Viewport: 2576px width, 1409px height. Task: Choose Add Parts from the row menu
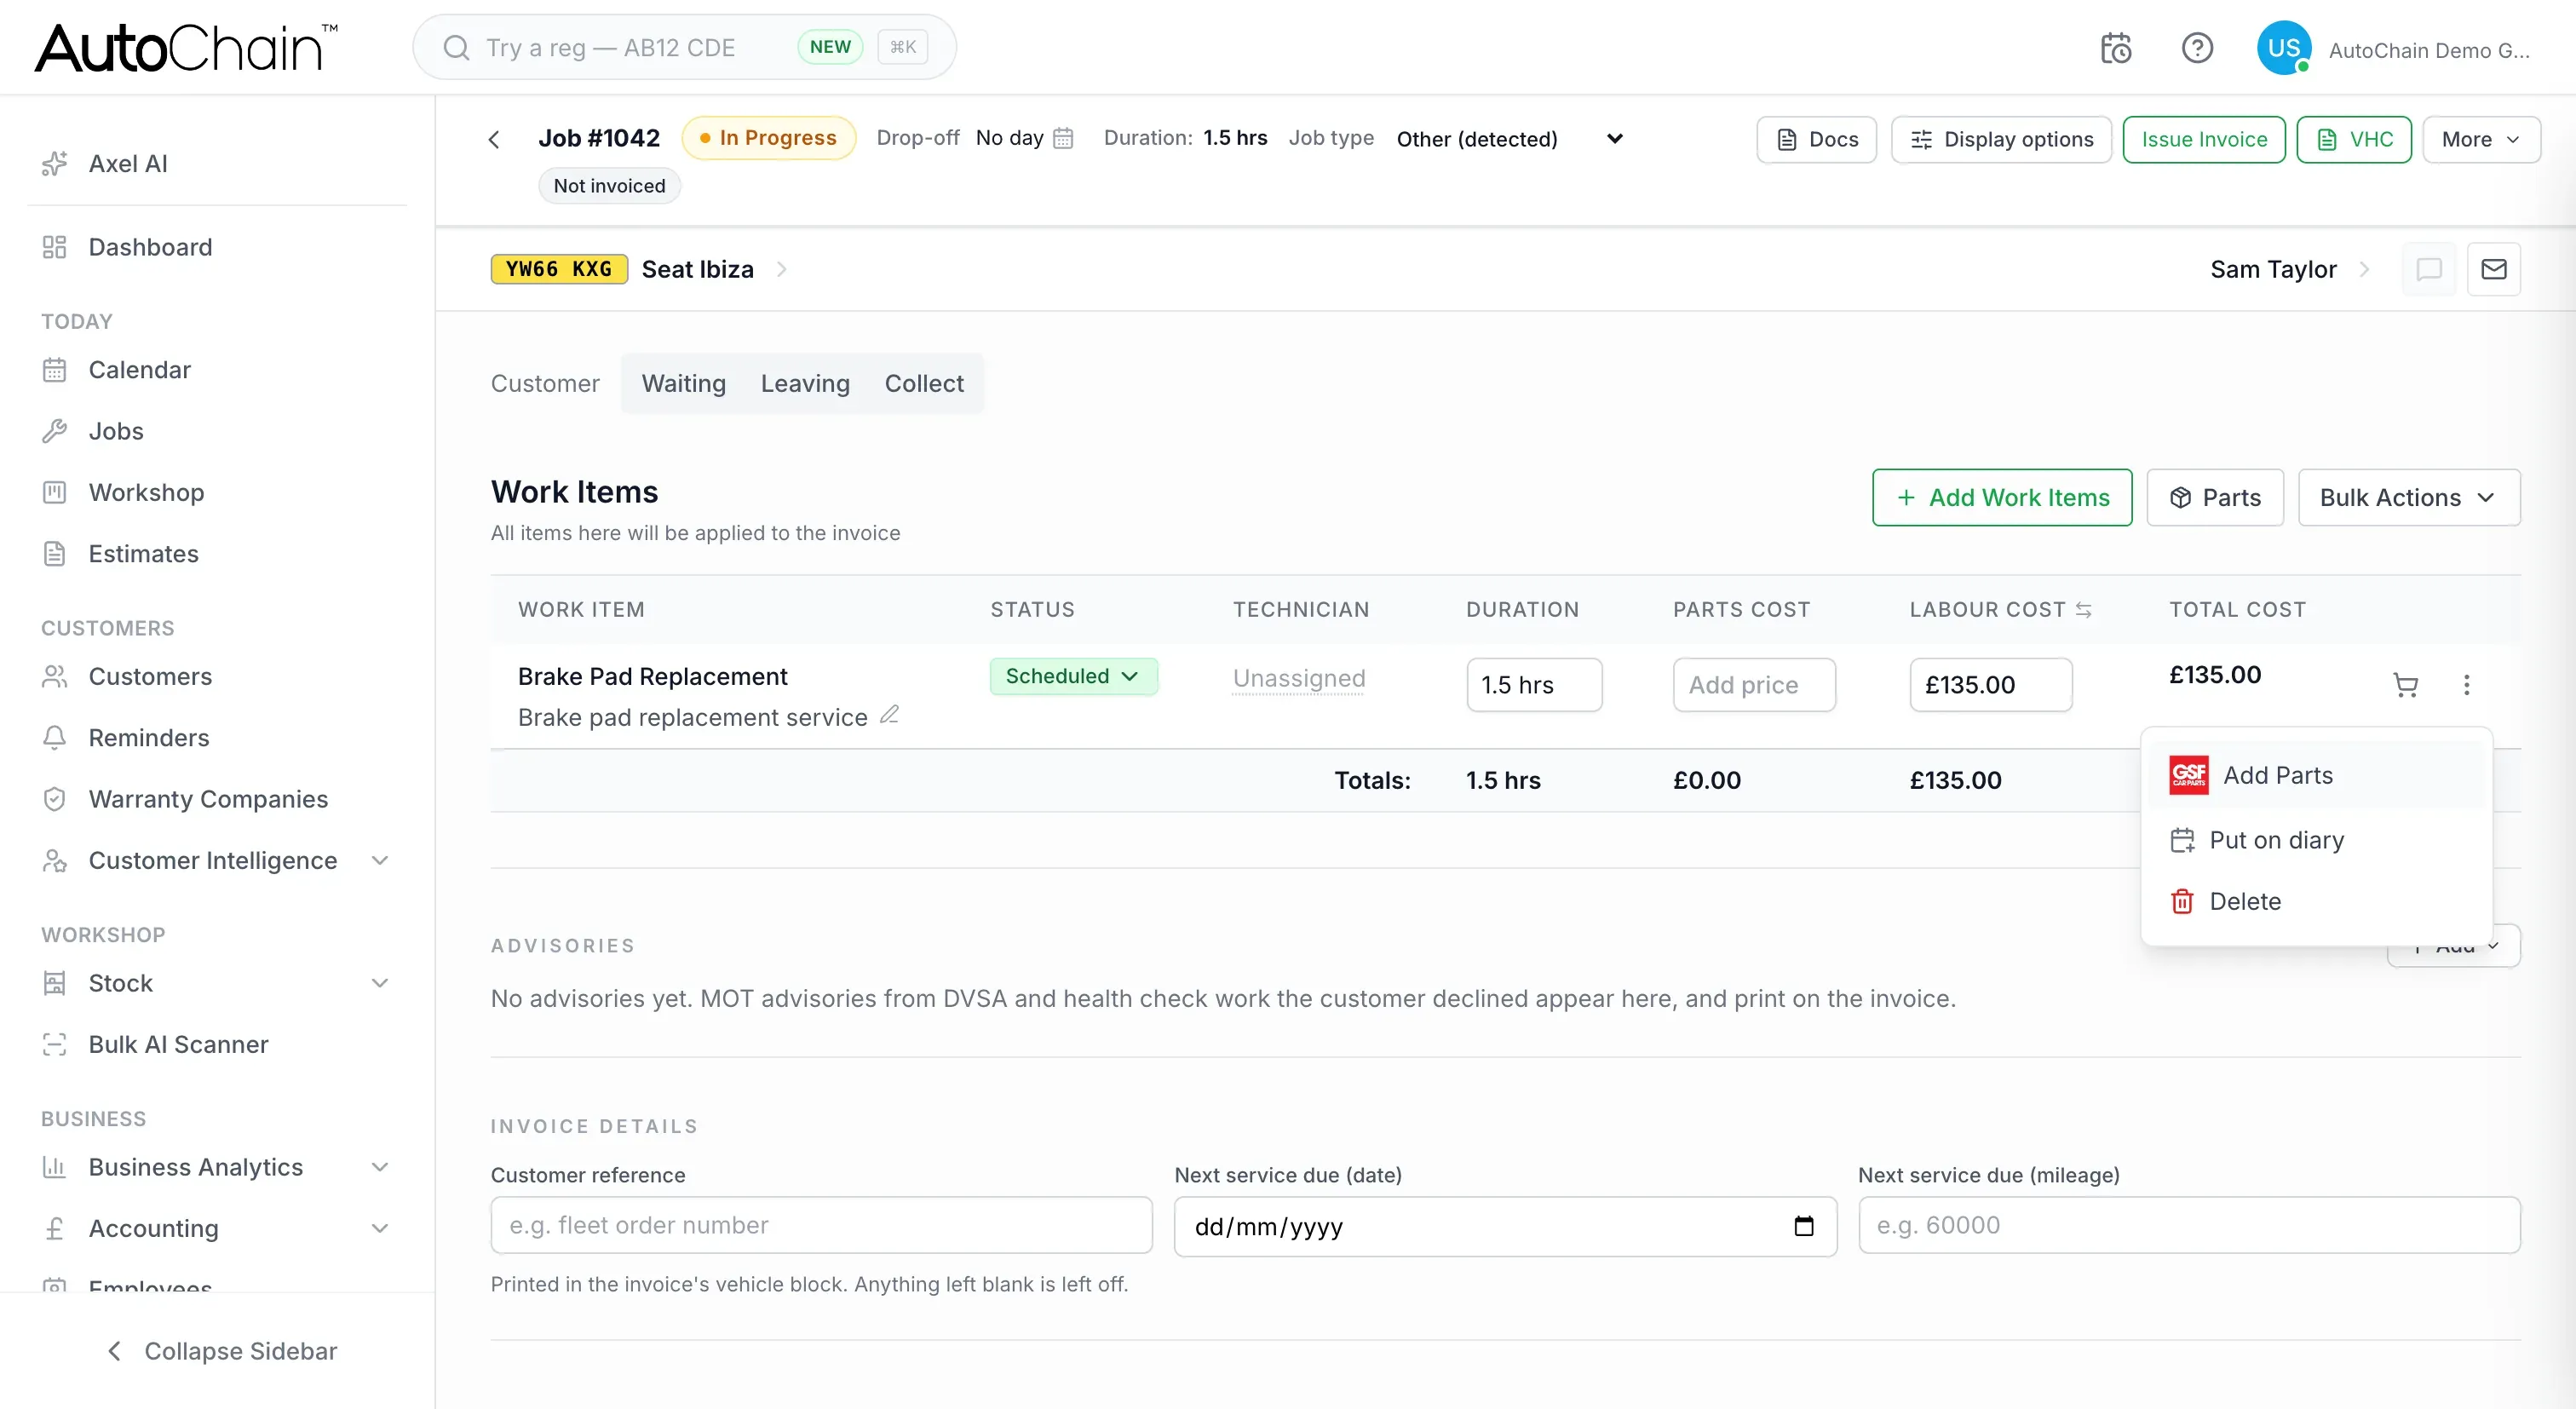click(2316, 775)
